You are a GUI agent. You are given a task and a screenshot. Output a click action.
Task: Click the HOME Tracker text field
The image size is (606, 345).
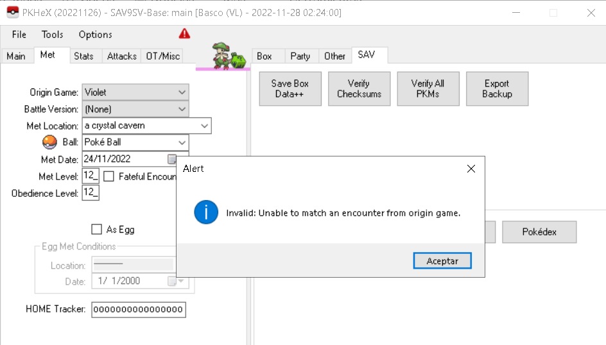click(139, 310)
